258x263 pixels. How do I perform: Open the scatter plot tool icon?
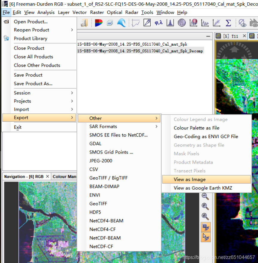coord(217,23)
